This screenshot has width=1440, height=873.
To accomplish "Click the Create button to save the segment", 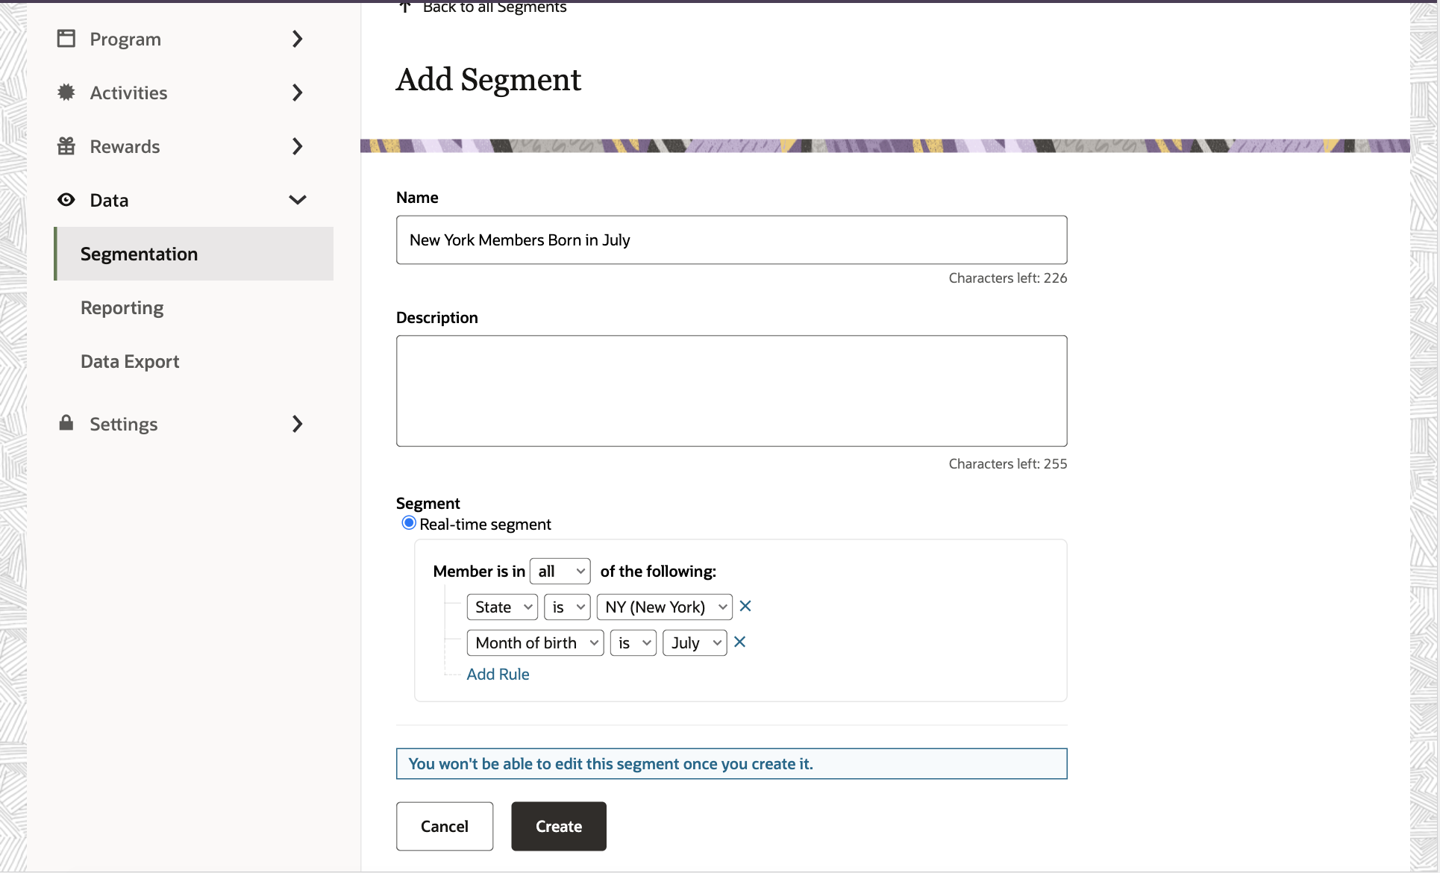I will [558, 826].
